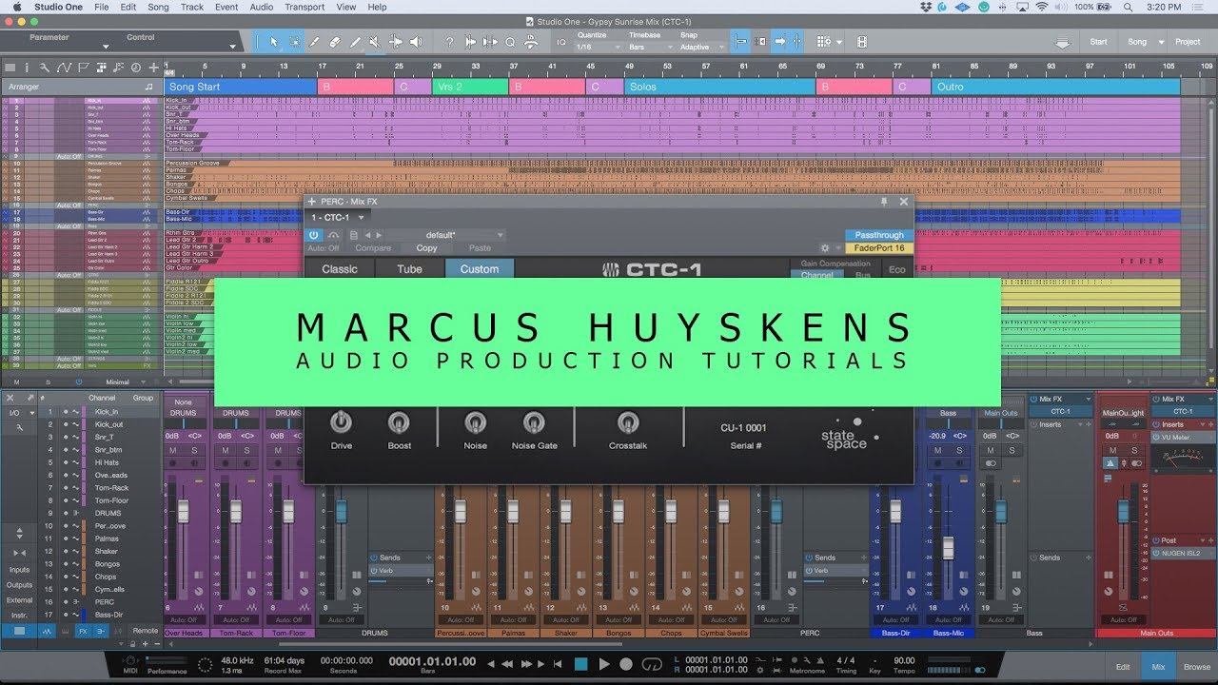Screen dimensions: 1218x685
Task: Open the CTC-1 plugin gear settings
Action: coord(825,248)
